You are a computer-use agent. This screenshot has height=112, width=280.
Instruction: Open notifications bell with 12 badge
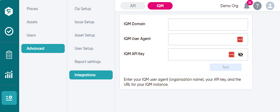coord(247,6)
